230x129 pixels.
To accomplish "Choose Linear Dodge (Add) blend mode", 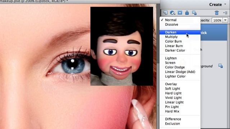I will click(180, 72).
